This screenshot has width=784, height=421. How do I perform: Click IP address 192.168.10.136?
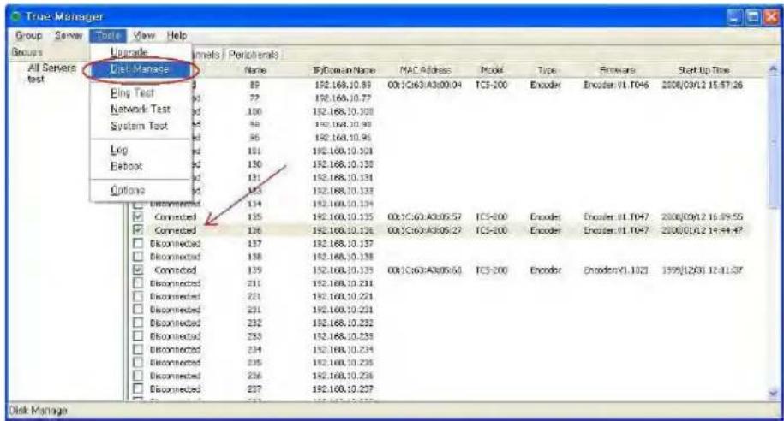point(343,230)
